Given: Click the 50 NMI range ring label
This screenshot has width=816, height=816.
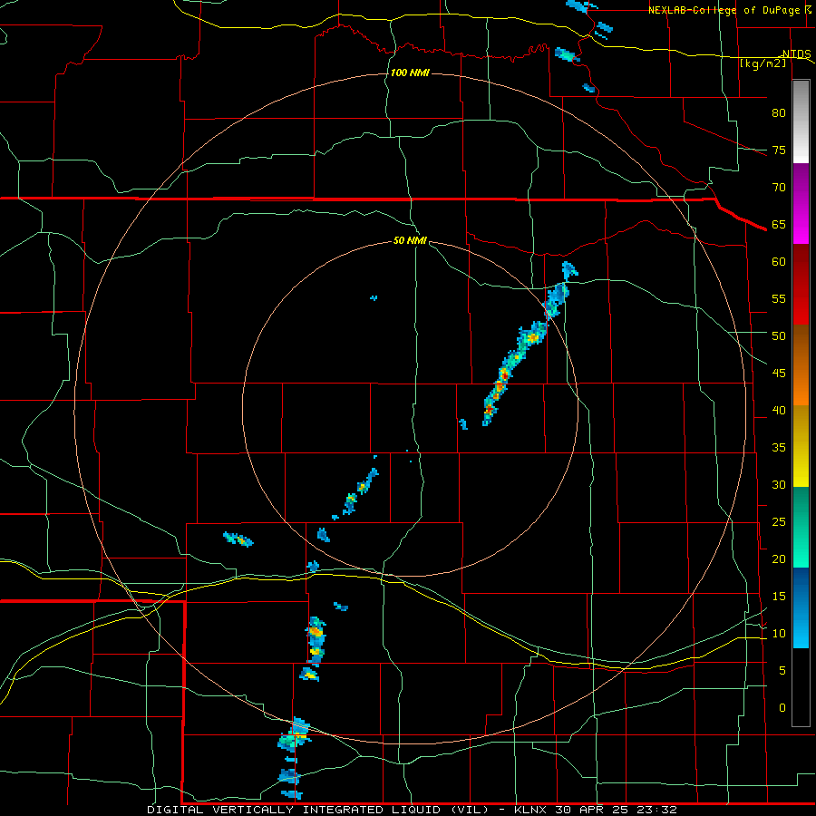Looking at the screenshot, I should click(410, 240).
